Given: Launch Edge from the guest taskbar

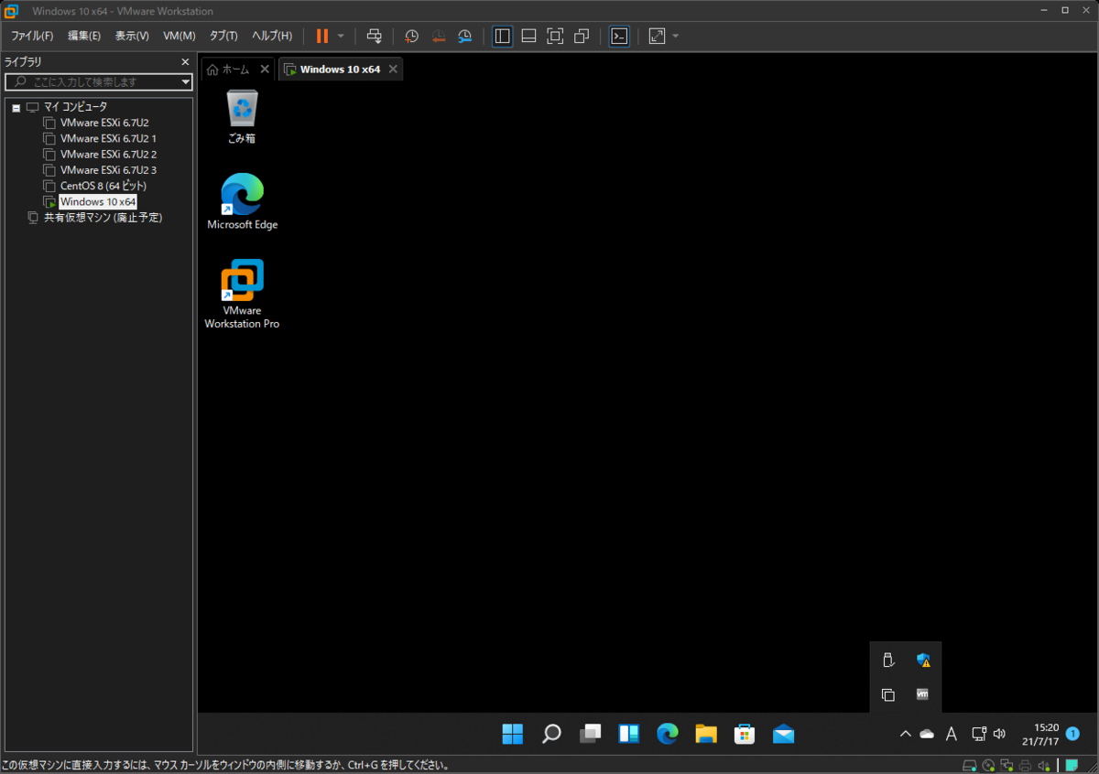Looking at the screenshot, I should click(x=668, y=734).
